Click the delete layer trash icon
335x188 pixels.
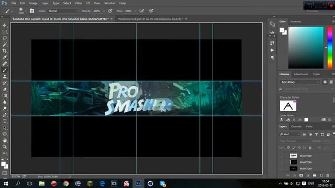click(x=328, y=175)
